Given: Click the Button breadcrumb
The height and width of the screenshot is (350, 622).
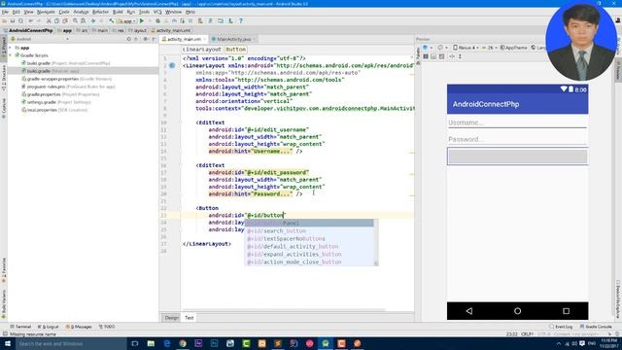Looking at the screenshot, I should click(236, 50).
